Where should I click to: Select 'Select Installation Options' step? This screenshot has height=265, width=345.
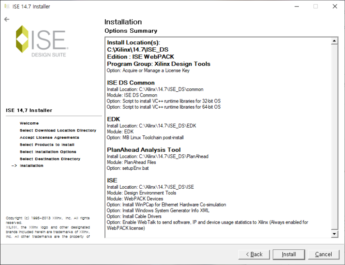coord(48,152)
